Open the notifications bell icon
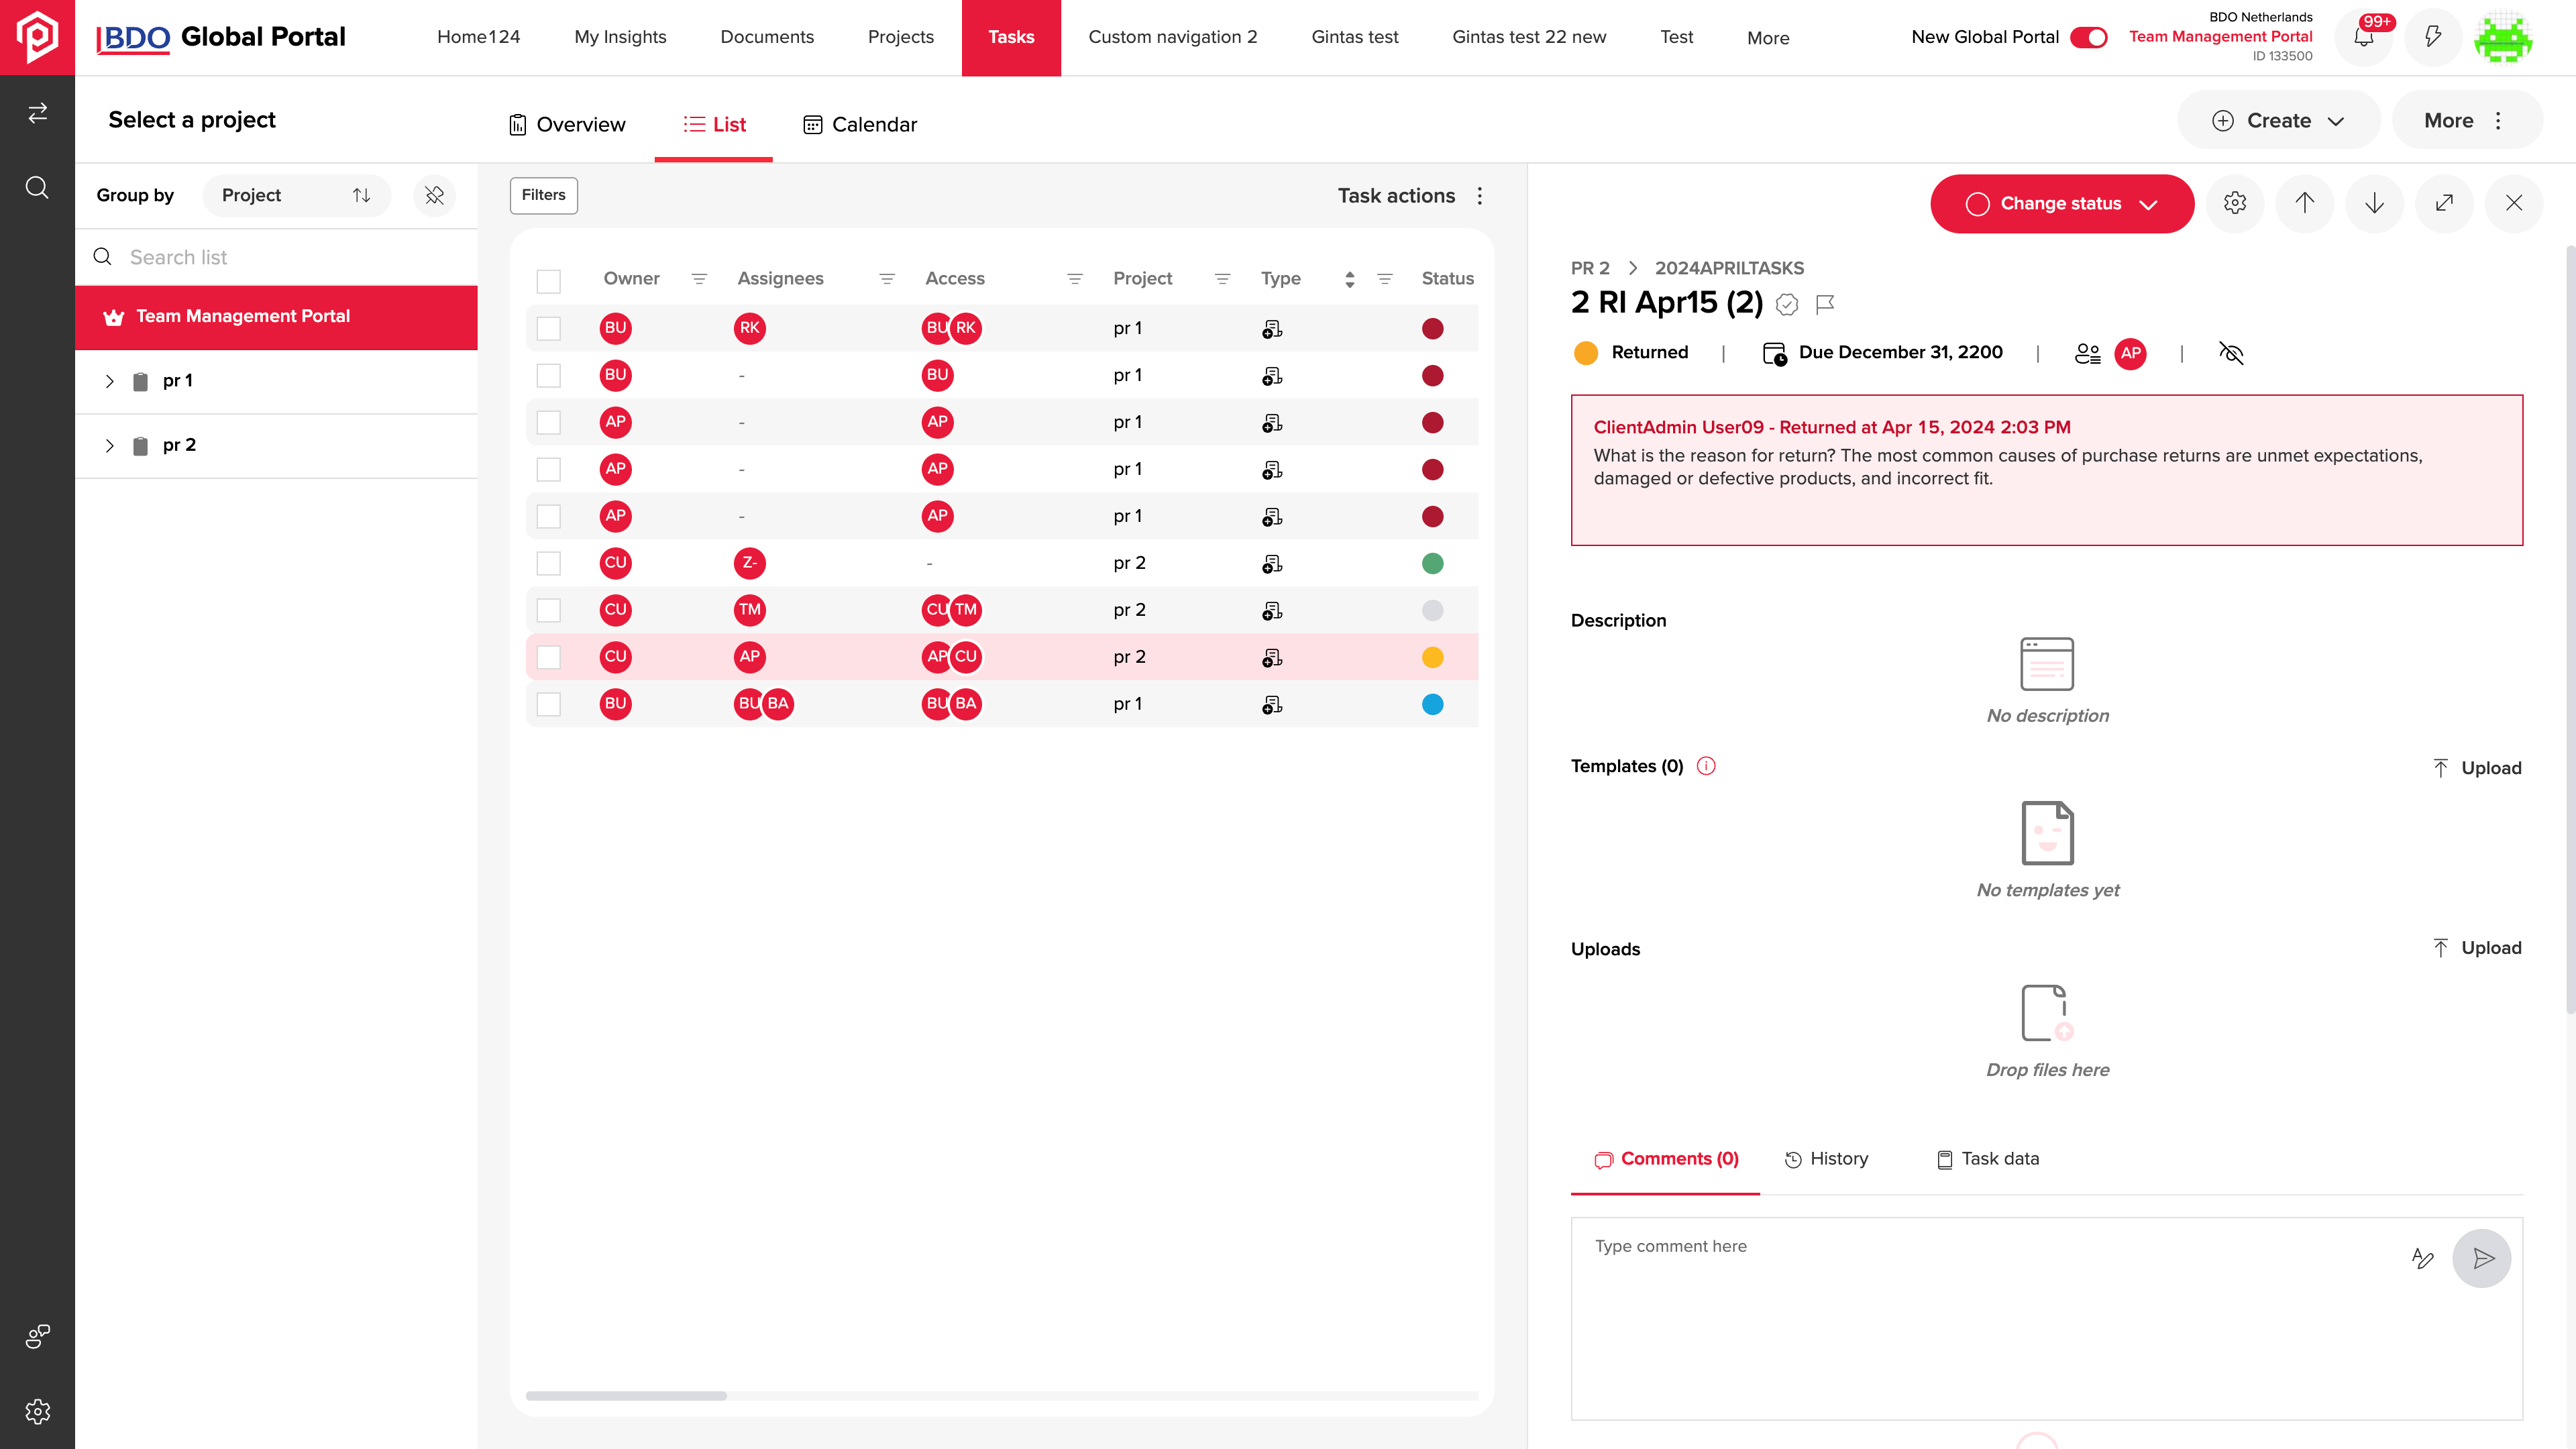The height and width of the screenshot is (1449, 2576). pyautogui.click(x=2363, y=38)
